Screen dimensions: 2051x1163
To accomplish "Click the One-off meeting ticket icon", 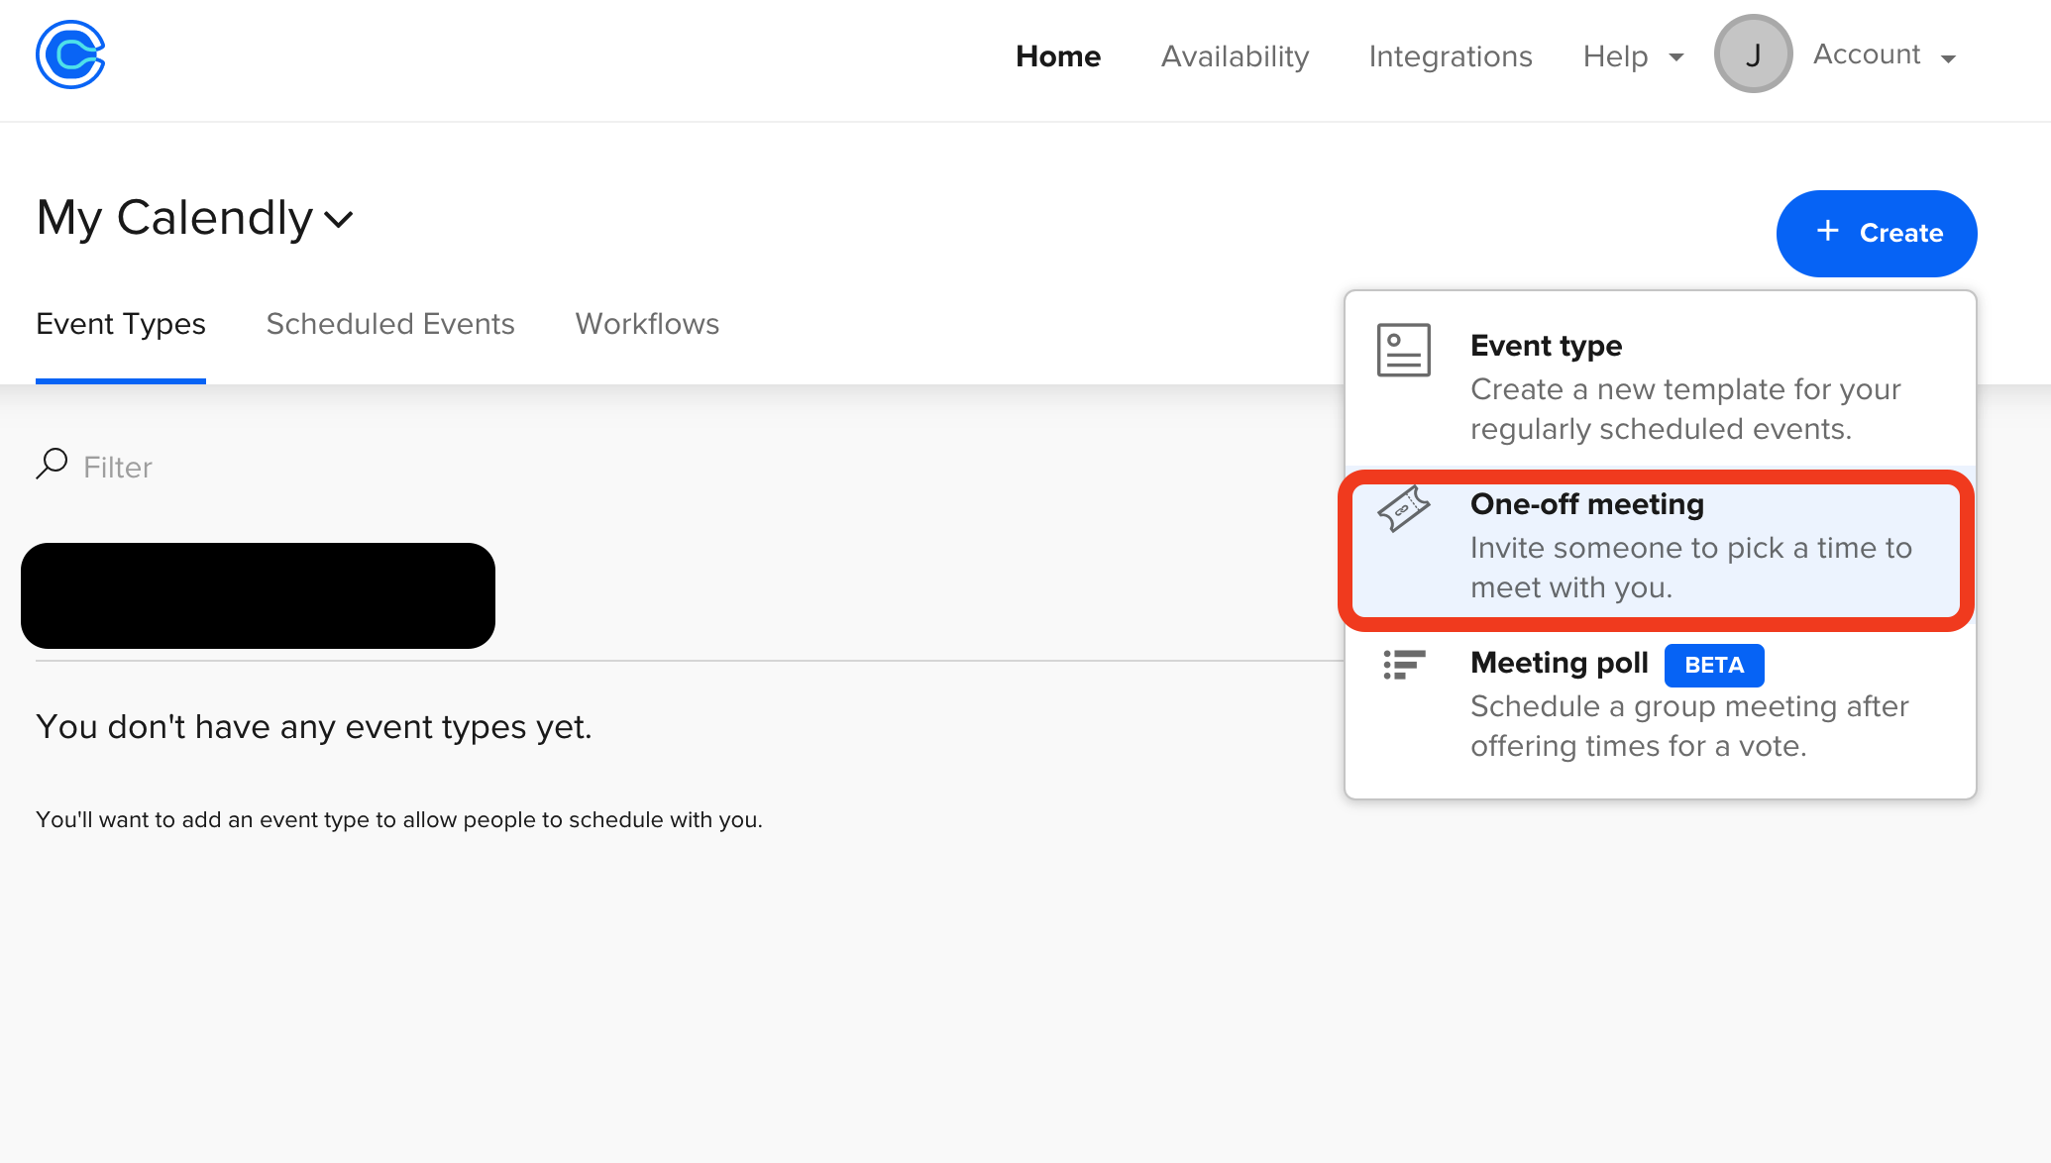I will point(1404,509).
